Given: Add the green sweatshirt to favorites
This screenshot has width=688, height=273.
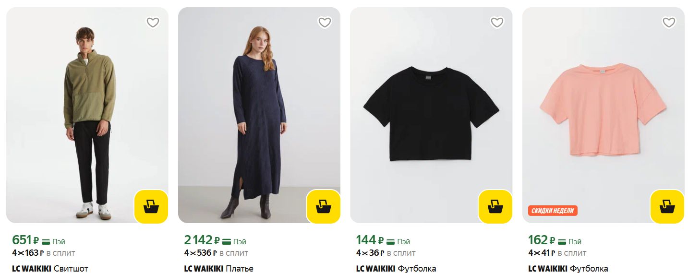Looking at the screenshot, I should (x=153, y=23).
